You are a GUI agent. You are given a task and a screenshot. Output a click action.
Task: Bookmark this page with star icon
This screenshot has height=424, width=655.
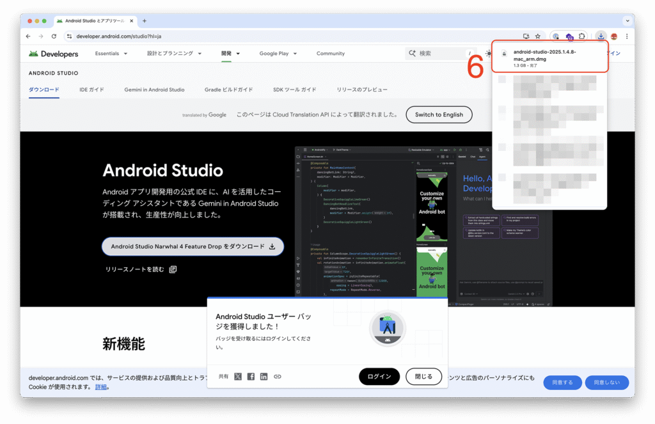click(x=538, y=36)
